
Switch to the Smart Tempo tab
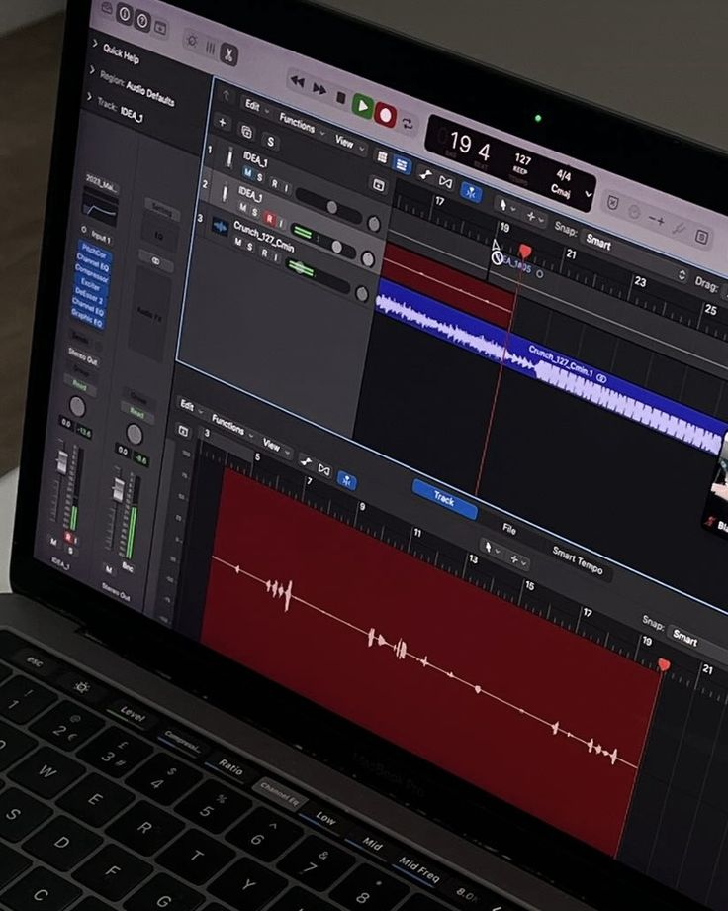(x=578, y=559)
